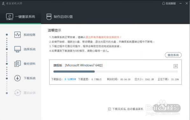The image size is (190, 120).
Task: Click the 备份资料 step label
Action: 30,64
